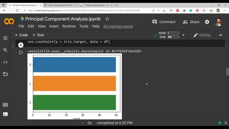229x129 pixels.
Task: Open the Tools menu
Action: 84,26
